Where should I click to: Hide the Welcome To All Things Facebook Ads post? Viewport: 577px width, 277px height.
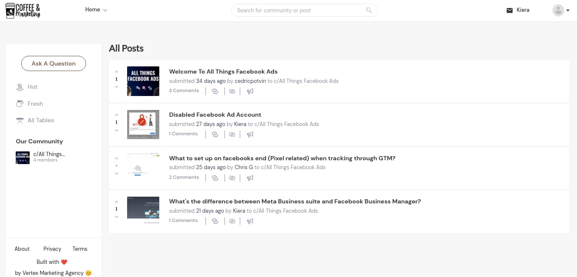point(232,91)
